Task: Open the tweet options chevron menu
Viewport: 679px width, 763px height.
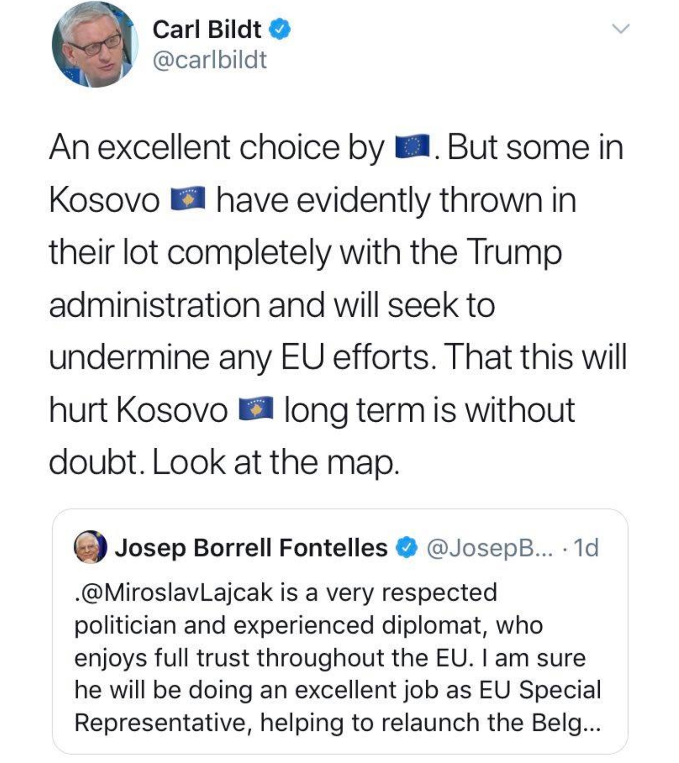Action: tap(621, 29)
